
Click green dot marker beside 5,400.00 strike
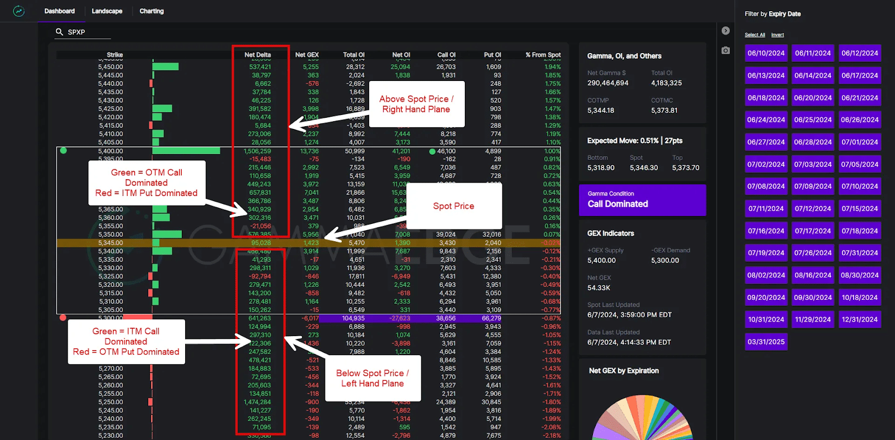point(63,151)
